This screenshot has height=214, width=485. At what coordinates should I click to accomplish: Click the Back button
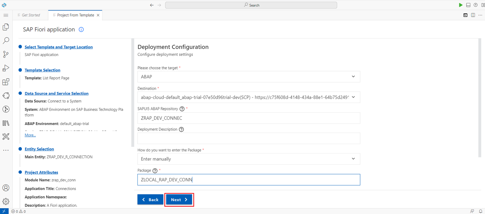[150, 200]
